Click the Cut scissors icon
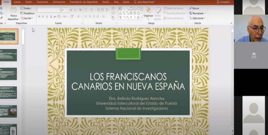 coord(1,8)
